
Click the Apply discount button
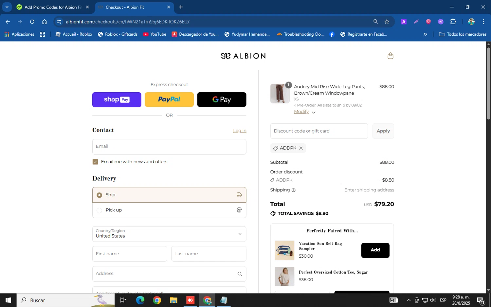383,131
